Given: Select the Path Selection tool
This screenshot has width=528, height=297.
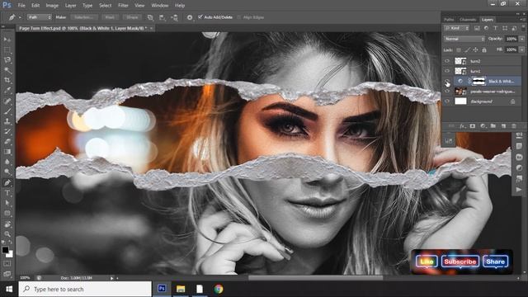Looking at the screenshot, I should (7, 203).
